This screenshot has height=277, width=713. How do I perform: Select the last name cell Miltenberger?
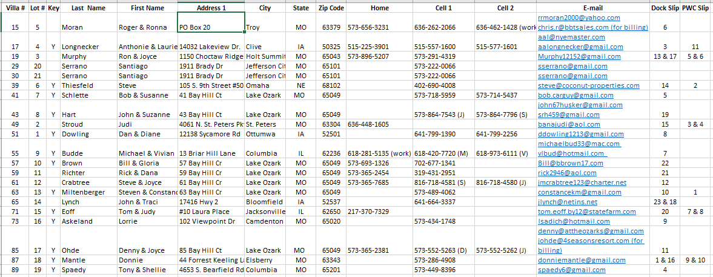point(88,192)
